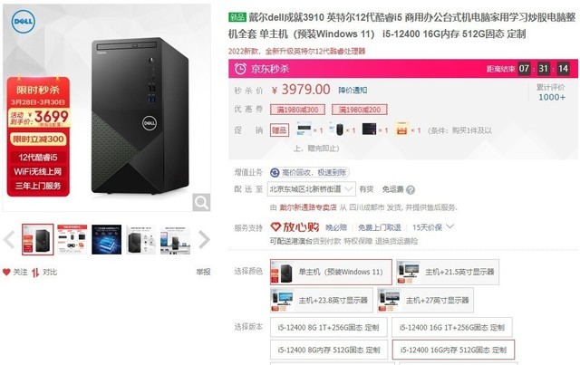
Task: Select i5-12400 8G 1T+256G固态 version
Action: (x=328, y=327)
